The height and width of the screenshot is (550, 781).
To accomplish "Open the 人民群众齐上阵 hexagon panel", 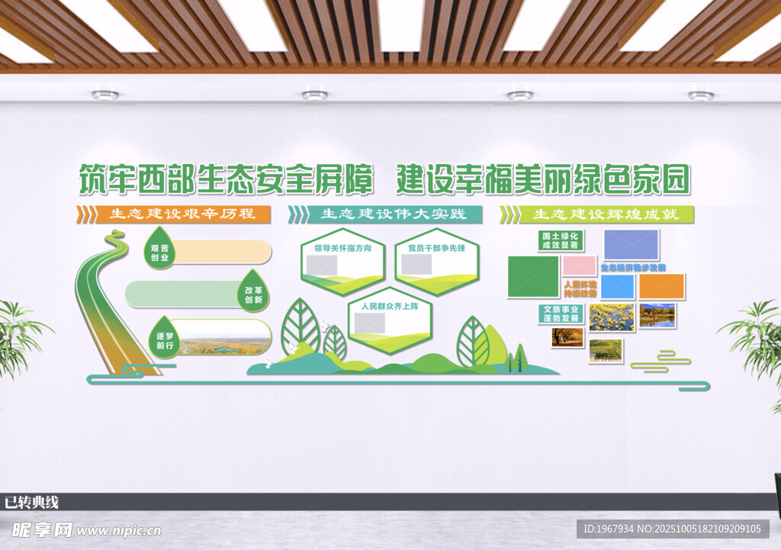I will tap(390, 320).
